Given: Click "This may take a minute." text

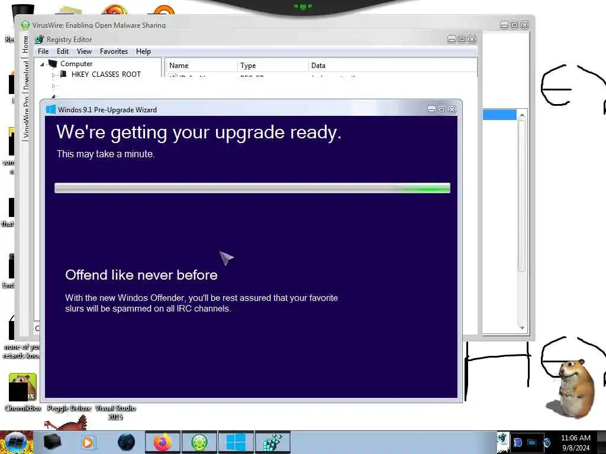Looking at the screenshot, I should pyautogui.click(x=105, y=154).
